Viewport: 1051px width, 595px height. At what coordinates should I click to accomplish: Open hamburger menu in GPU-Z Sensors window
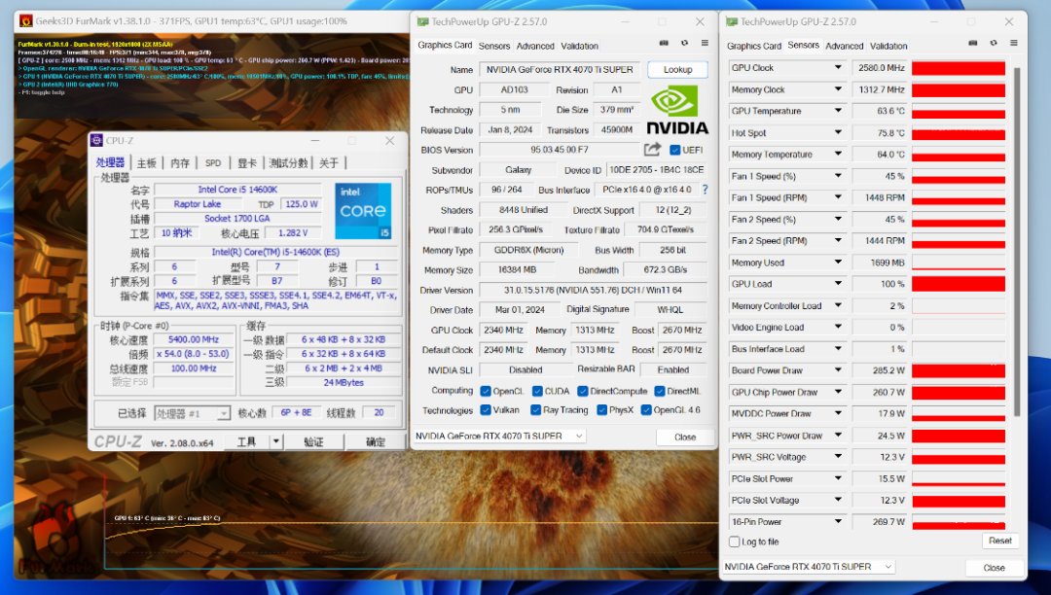coord(1013,43)
